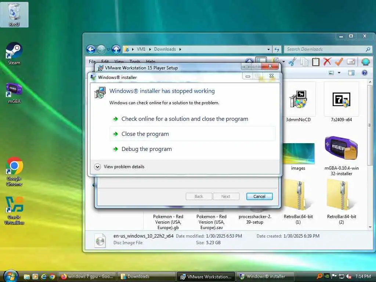Open Oracle VirtualBox desktop shortcut

pyautogui.click(x=14, y=210)
